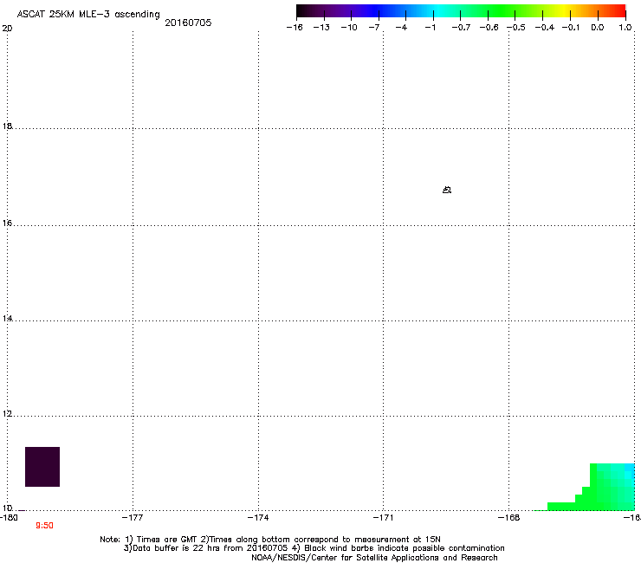The image size is (641, 563).
Task: Click the red end of the colorbar
Action: coord(618,11)
